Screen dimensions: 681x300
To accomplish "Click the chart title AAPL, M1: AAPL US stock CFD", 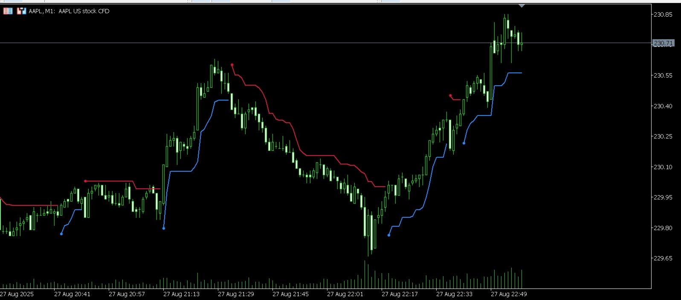I will [x=69, y=11].
